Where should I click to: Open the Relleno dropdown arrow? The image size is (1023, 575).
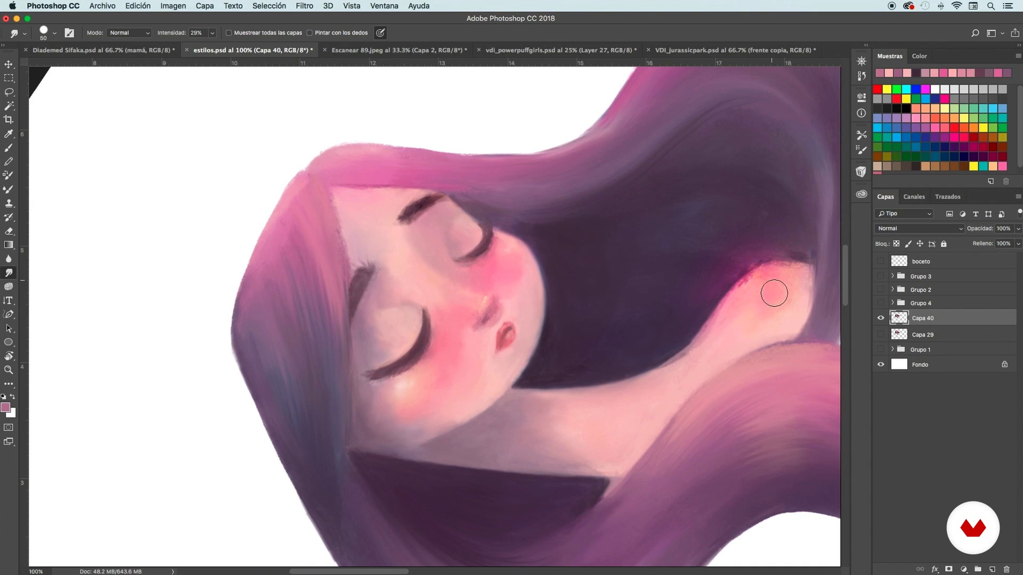[1018, 244]
